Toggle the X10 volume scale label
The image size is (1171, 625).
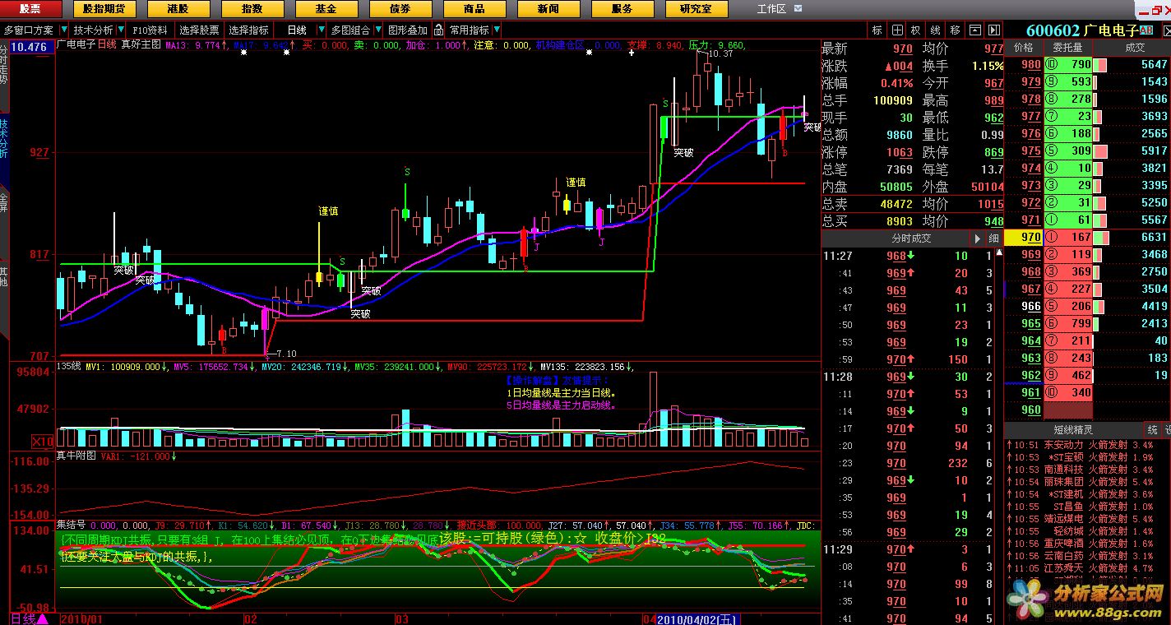(x=43, y=441)
